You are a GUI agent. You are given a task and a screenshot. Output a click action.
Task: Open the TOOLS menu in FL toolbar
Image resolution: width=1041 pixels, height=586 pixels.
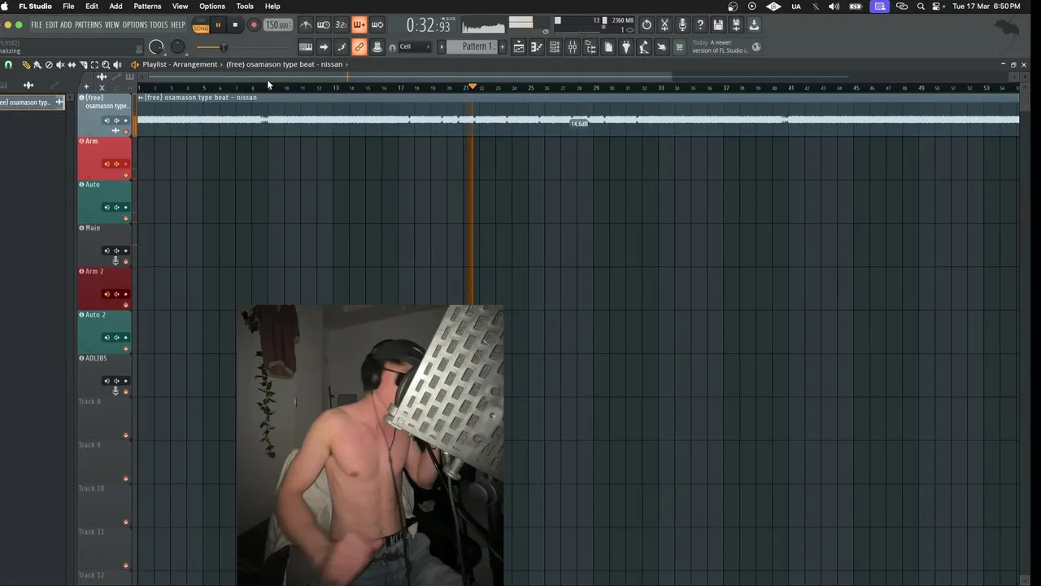(x=159, y=25)
